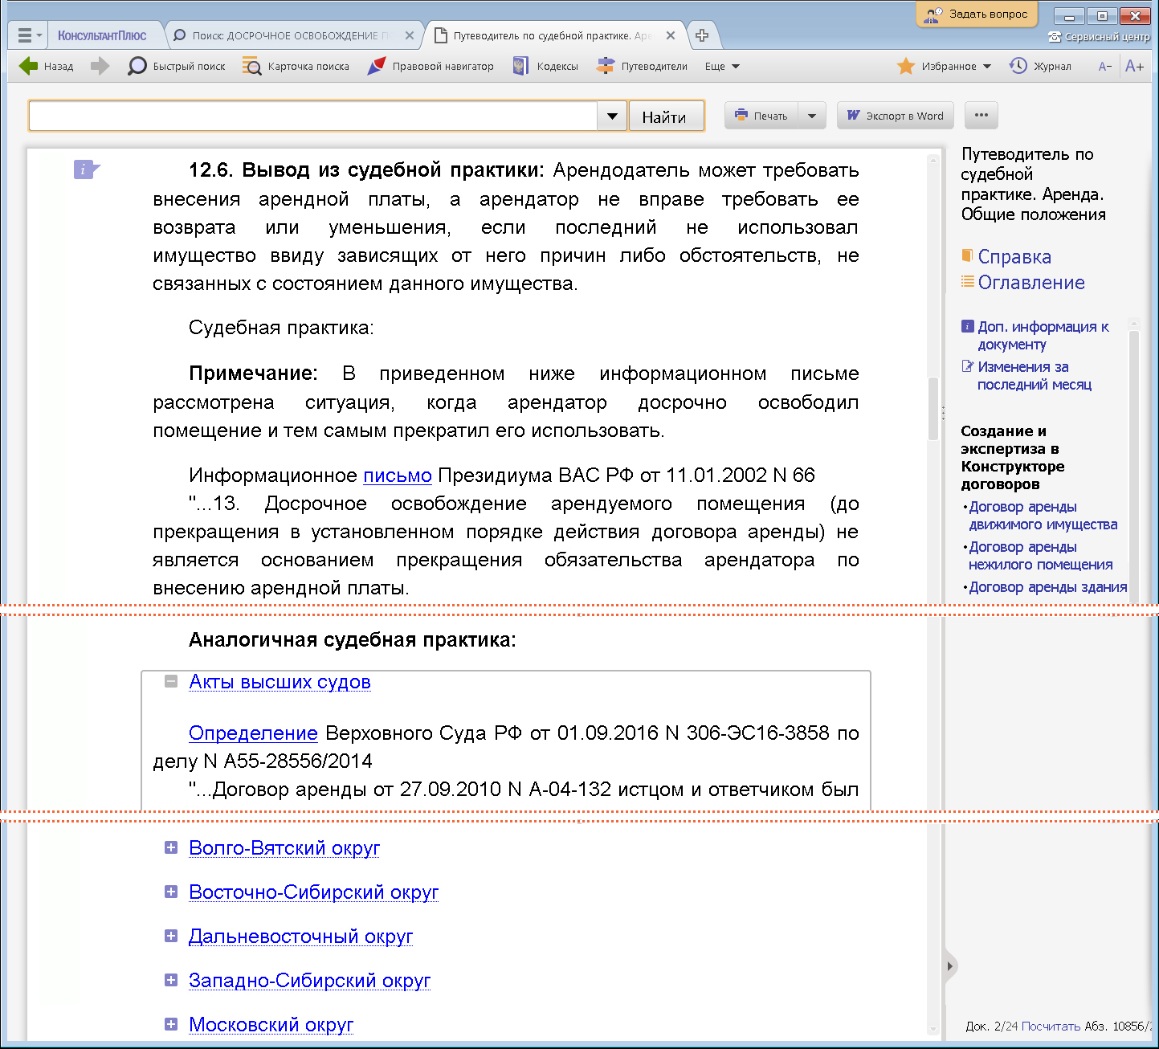This screenshot has height=1049, width=1159.
Task: Close the Поиск: ДОСРОЧНОЕ ОСВОБОЖДЕНИЕ tab
Action: pos(410,35)
